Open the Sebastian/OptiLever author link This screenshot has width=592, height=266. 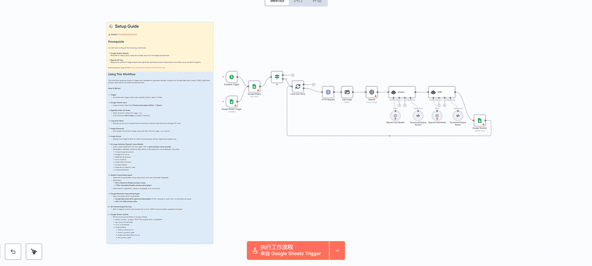tap(128, 34)
